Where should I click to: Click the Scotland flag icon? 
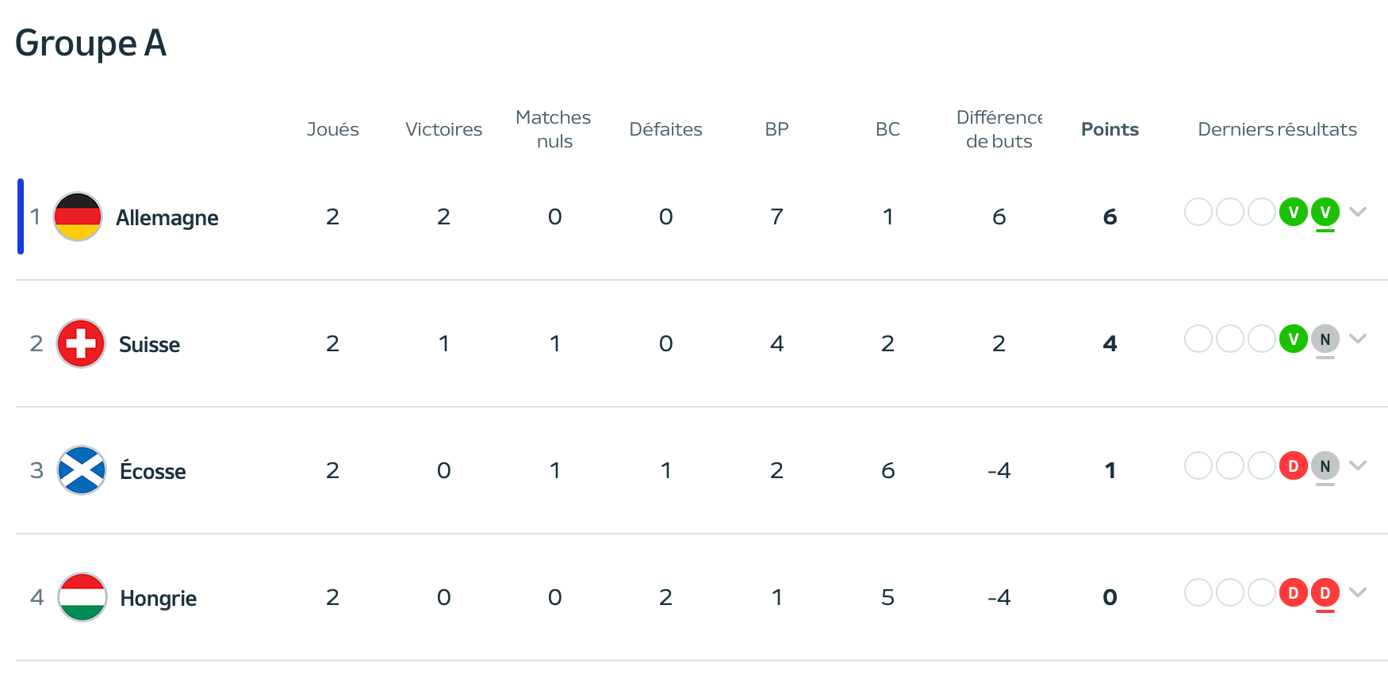pyautogui.click(x=82, y=470)
